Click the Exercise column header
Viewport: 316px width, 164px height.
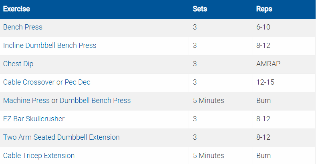[16, 9]
